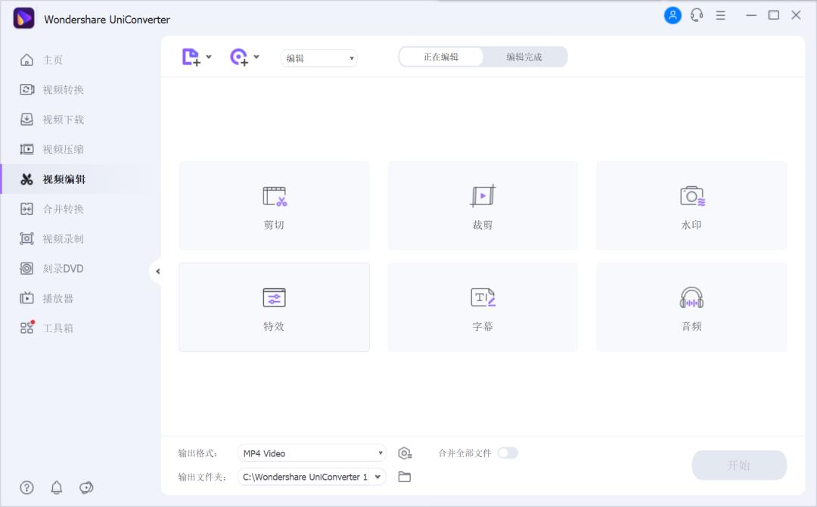
Task: Collapse the sidebar using the arrow
Action: tap(158, 270)
